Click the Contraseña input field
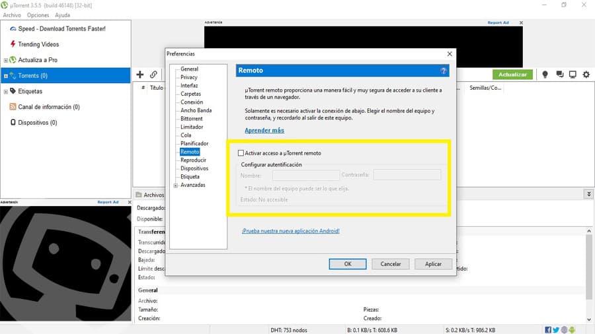Image resolution: width=595 pixels, height=334 pixels. pos(407,174)
